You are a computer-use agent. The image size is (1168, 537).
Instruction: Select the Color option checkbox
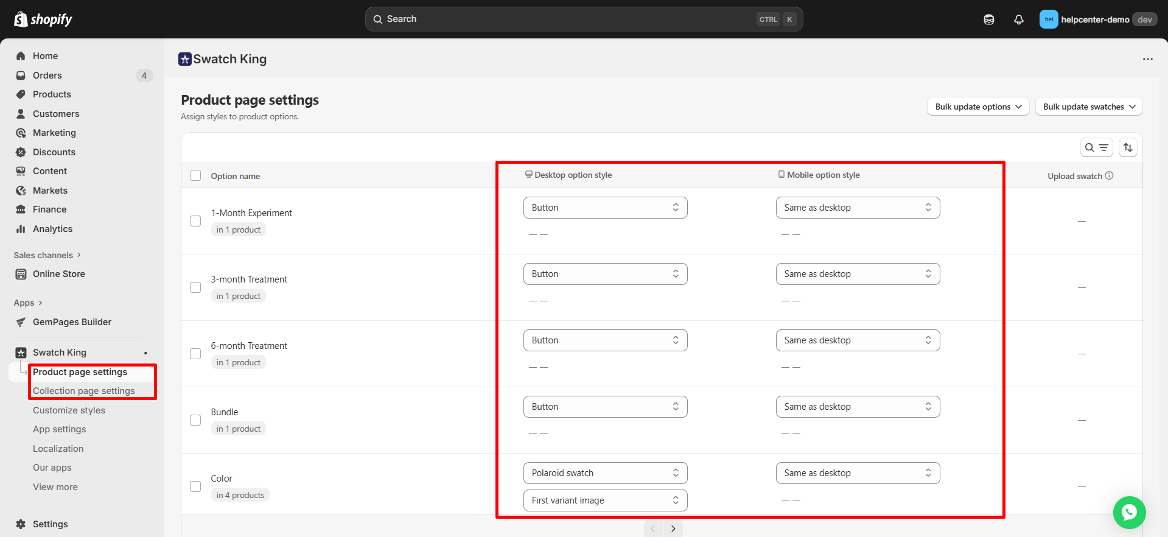pyautogui.click(x=195, y=486)
